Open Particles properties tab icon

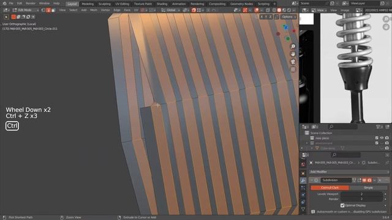tap(303, 188)
